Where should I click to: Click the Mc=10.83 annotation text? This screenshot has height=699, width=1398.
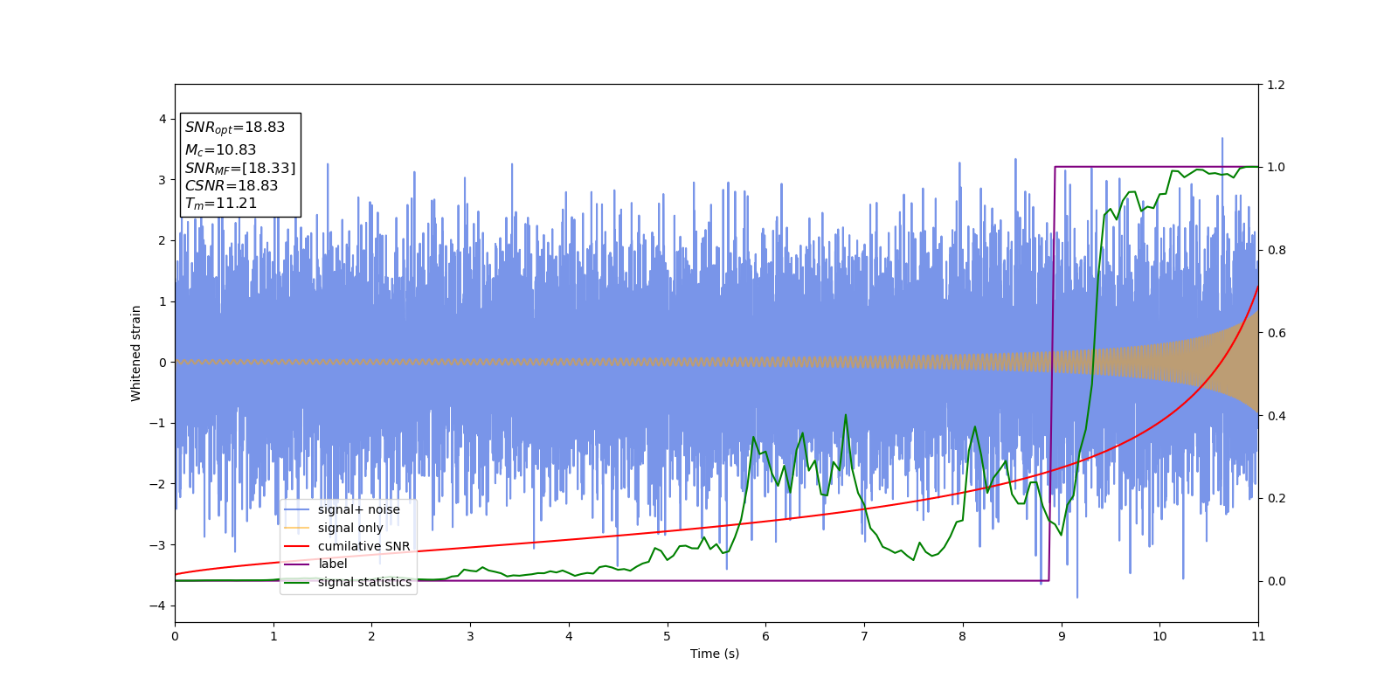220,150
